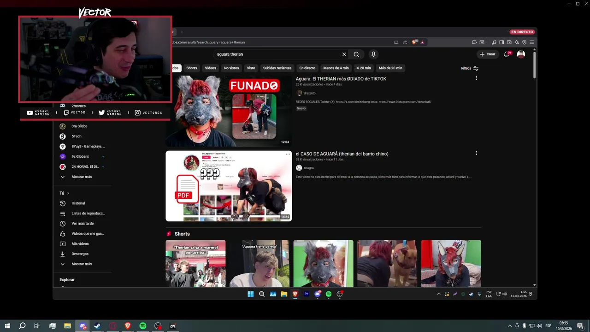This screenshot has height=332, width=590.
Task: Click the share icon in the address bar
Action: point(405,42)
